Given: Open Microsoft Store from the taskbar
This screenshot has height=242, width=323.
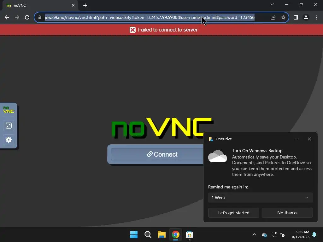Looking at the screenshot, I should coord(189,234).
